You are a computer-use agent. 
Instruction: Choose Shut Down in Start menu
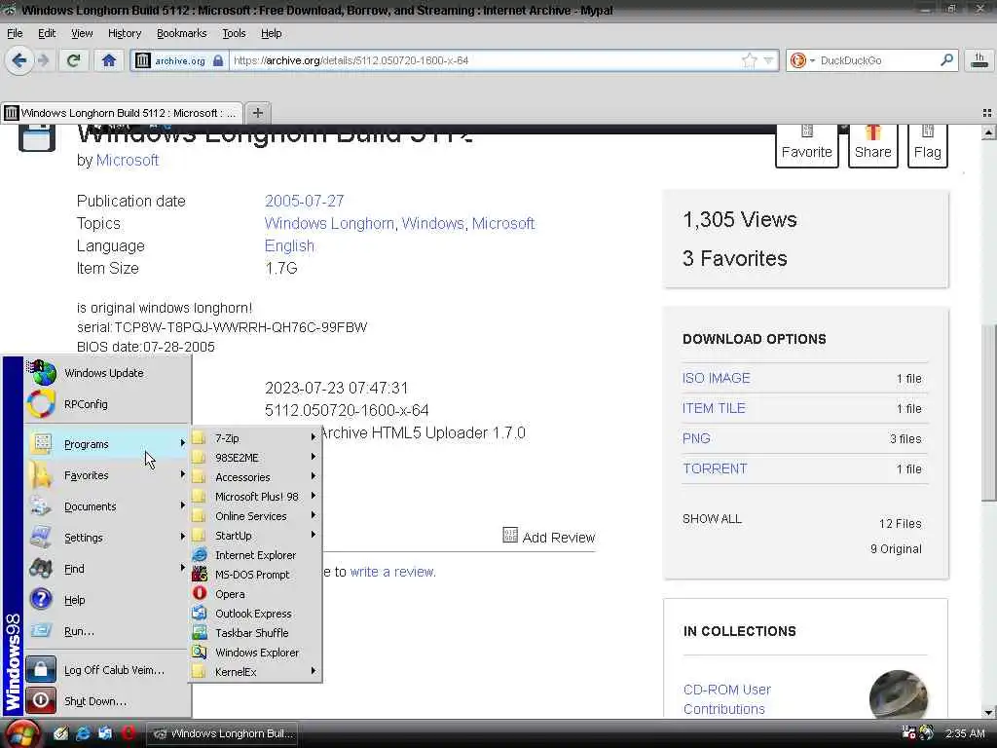108,701
